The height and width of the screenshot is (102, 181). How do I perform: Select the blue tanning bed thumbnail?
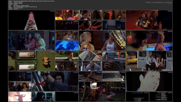[67, 46]
